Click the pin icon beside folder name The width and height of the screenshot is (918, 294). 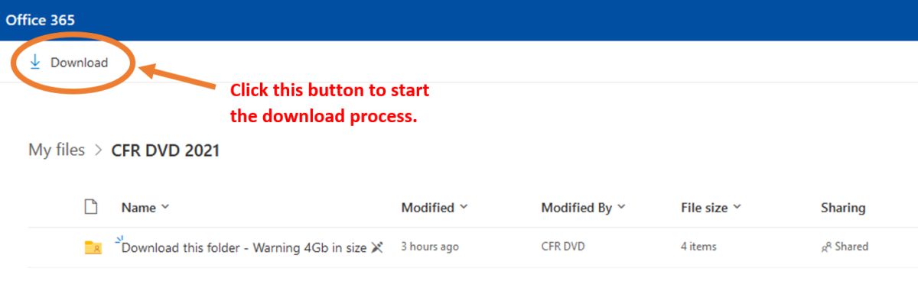click(376, 247)
